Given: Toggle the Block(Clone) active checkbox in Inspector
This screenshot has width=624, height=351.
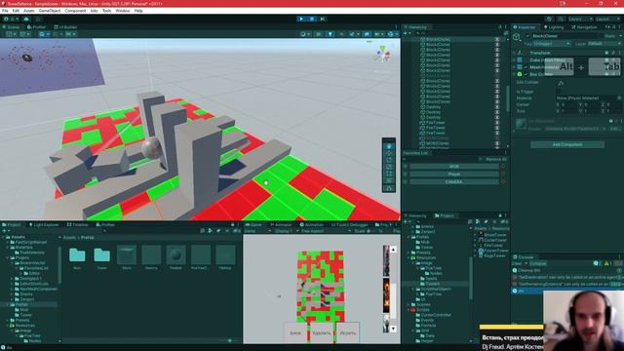Looking at the screenshot, I should pyautogui.click(x=527, y=36).
